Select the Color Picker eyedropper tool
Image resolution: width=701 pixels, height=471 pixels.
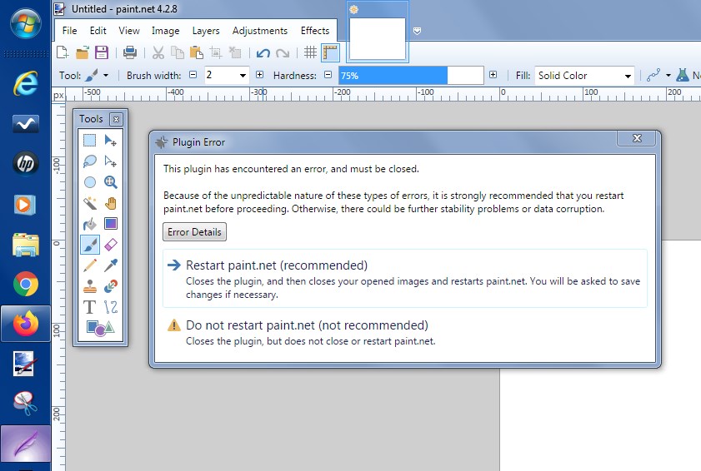[x=110, y=265]
